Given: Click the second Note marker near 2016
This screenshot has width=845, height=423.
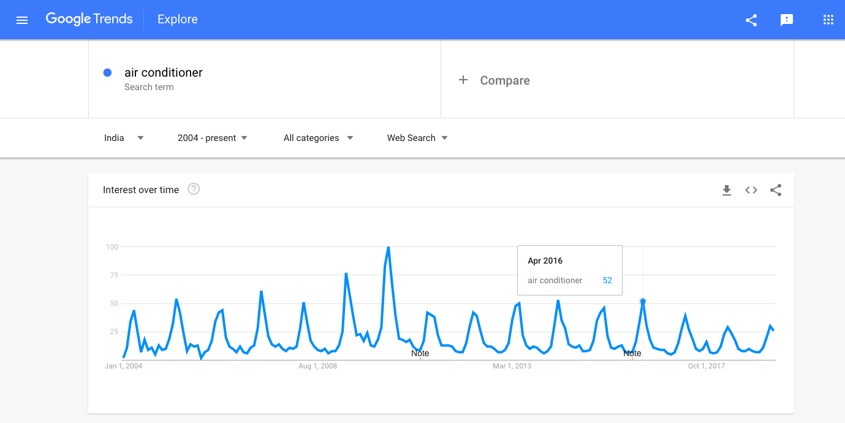Looking at the screenshot, I should pyautogui.click(x=632, y=353).
